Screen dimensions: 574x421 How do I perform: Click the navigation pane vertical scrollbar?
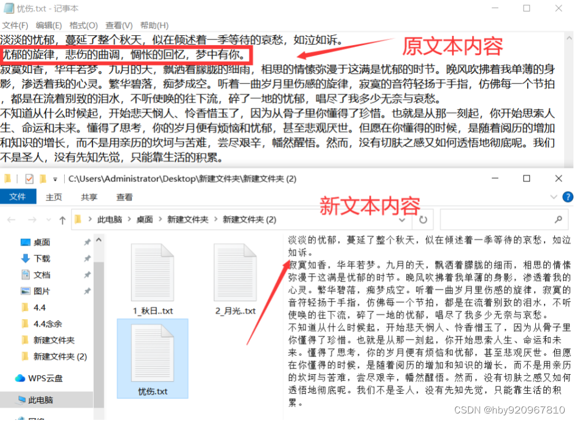[99, 334]
